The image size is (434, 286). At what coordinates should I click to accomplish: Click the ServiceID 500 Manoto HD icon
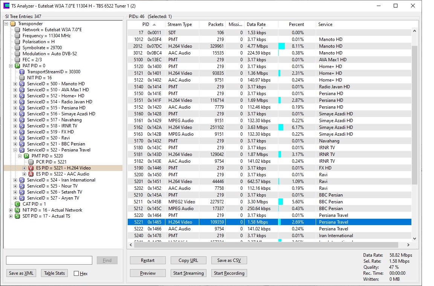[x=22, y=84]
